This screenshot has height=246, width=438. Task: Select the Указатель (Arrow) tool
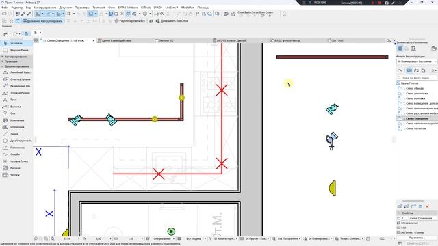pos(16,43)
